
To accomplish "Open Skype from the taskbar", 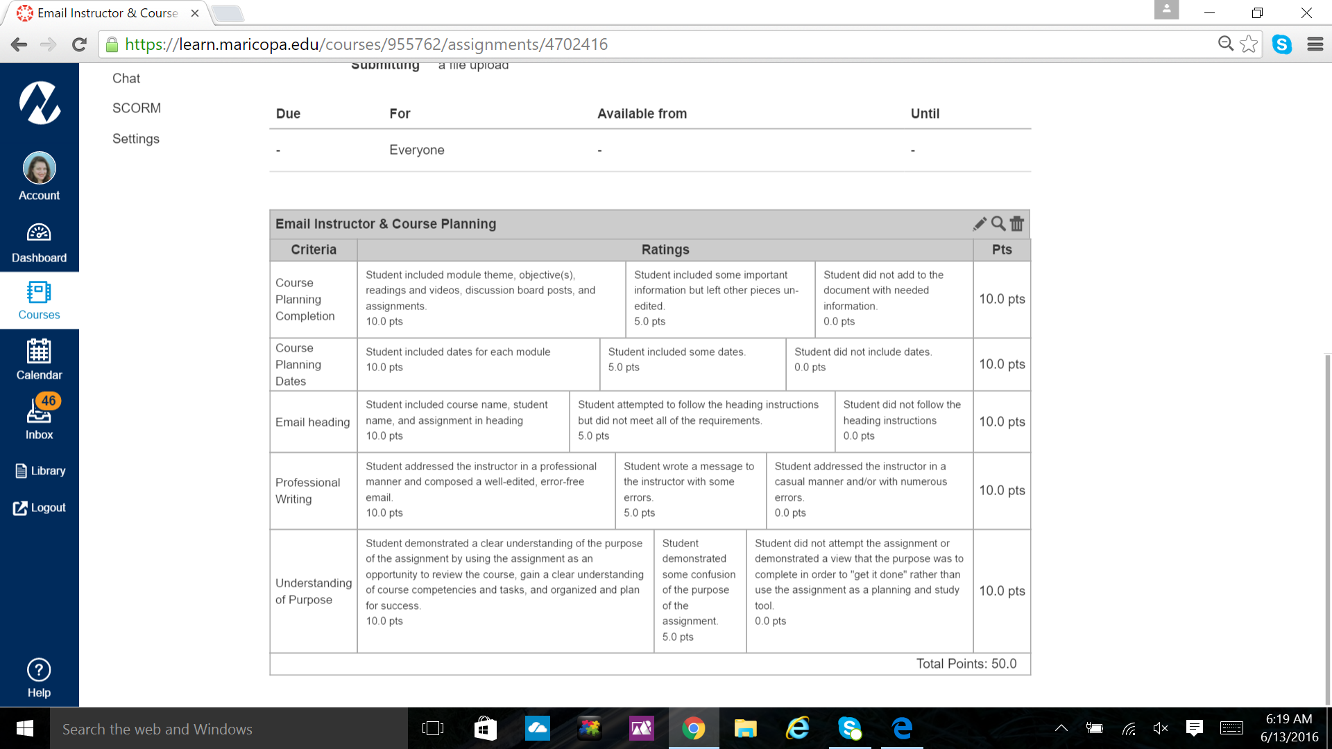I will 850,728.
